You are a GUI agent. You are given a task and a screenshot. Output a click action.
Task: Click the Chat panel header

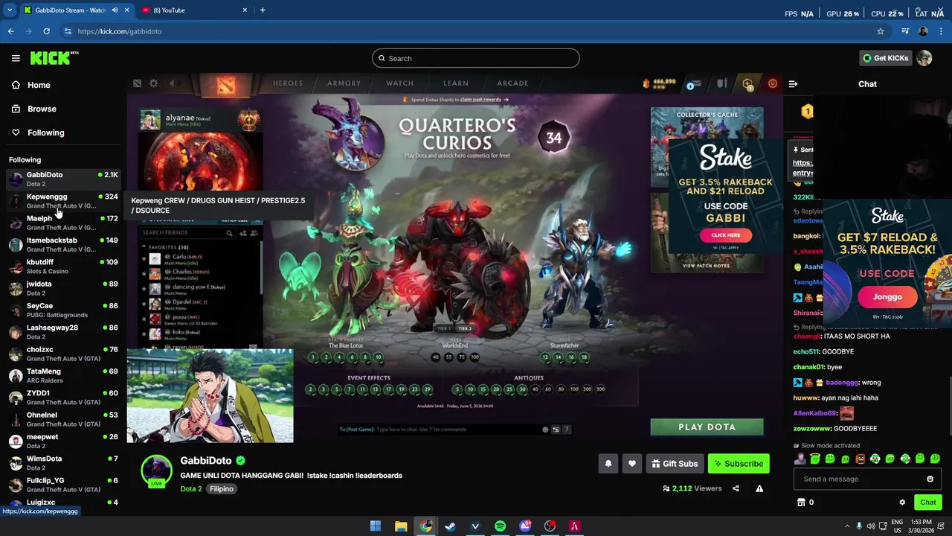(867, 84)
